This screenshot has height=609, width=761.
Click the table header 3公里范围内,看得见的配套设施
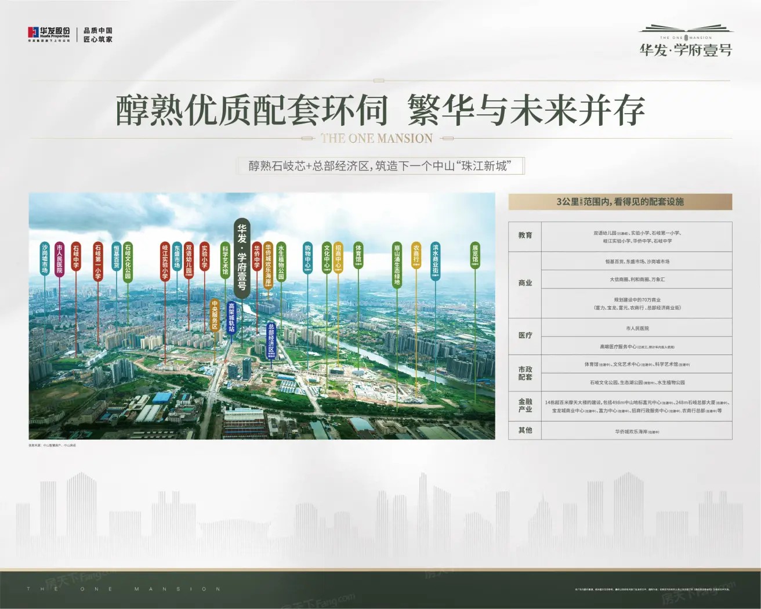(x=620, y=202)
